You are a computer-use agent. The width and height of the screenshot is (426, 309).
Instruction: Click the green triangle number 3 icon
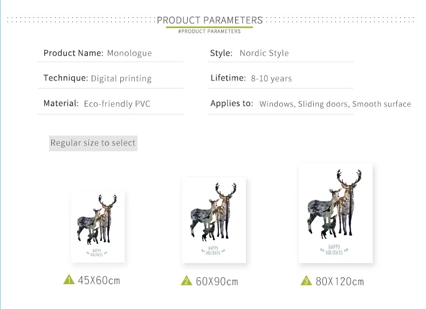point(306,280)
